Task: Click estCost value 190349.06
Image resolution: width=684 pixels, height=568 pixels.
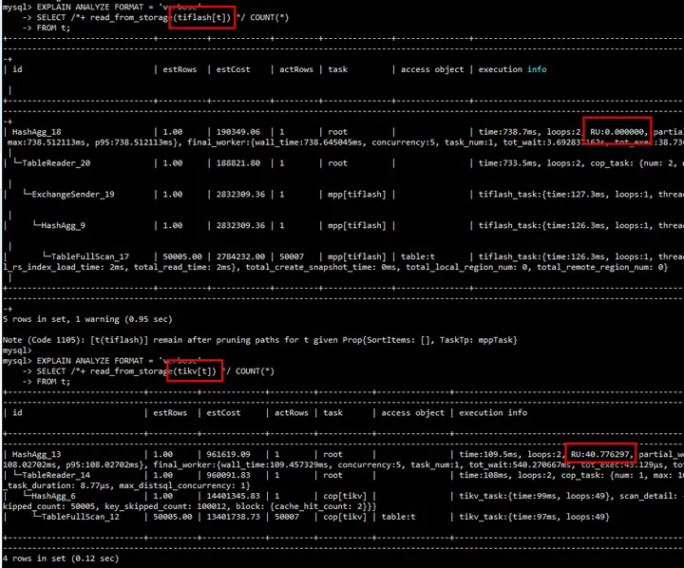Action: point(238,132)
